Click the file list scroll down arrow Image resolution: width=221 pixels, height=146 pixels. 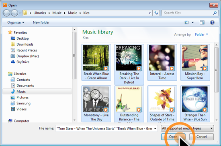216,120
